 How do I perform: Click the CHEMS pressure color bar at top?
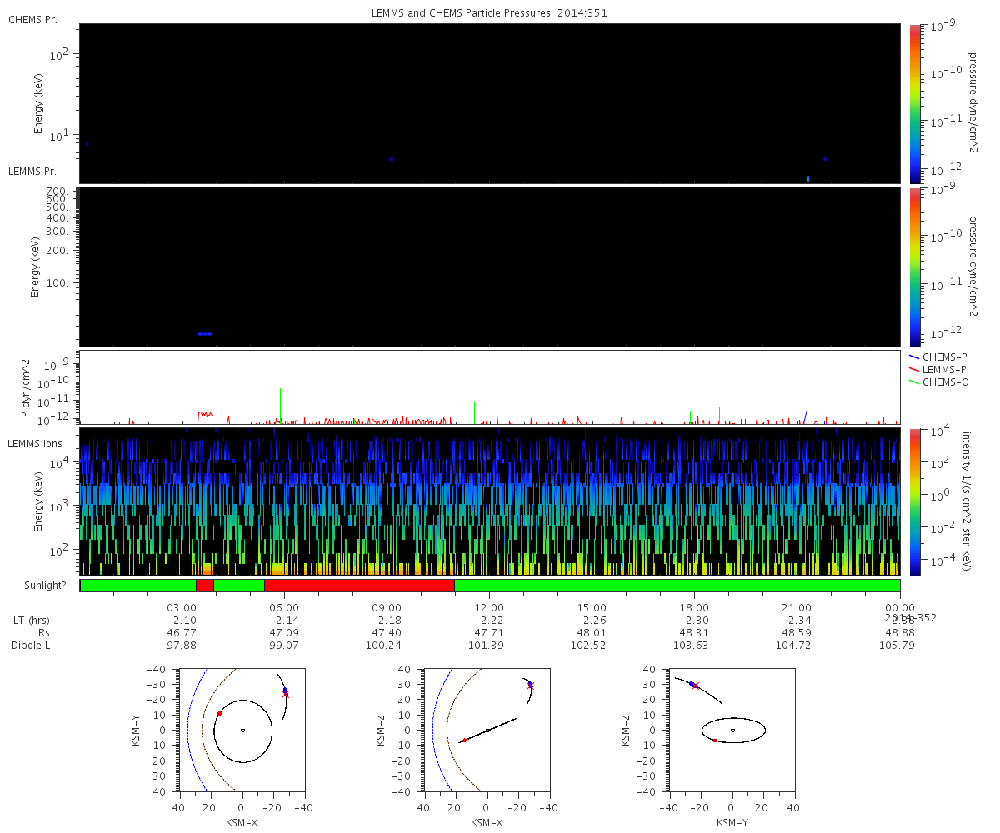pyautogui.click(x=915, y=103)
